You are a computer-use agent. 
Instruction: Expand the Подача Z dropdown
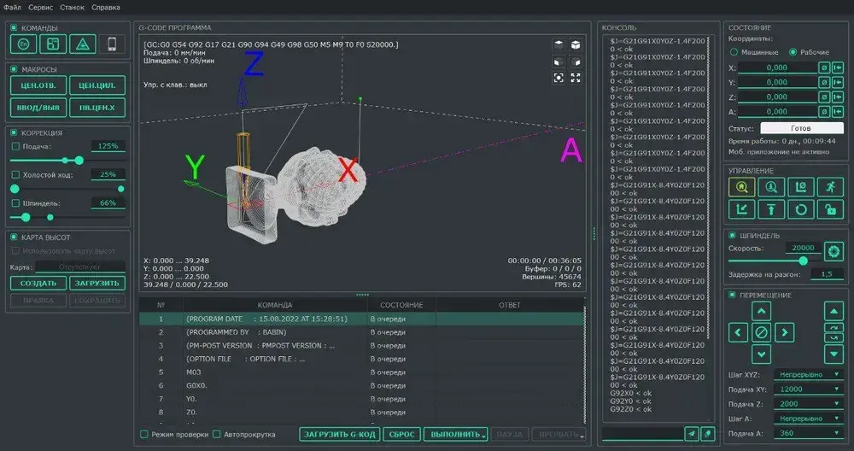(809, 403)
